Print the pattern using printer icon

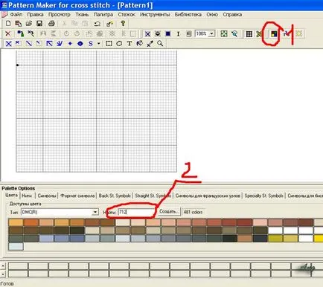(51, 24)
